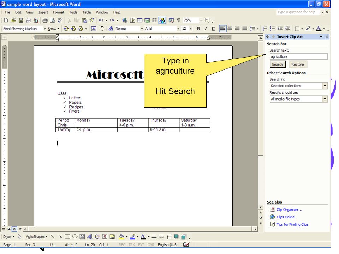Align text left
This screenshot has width=339, height=254.
[x=222, y=29]
